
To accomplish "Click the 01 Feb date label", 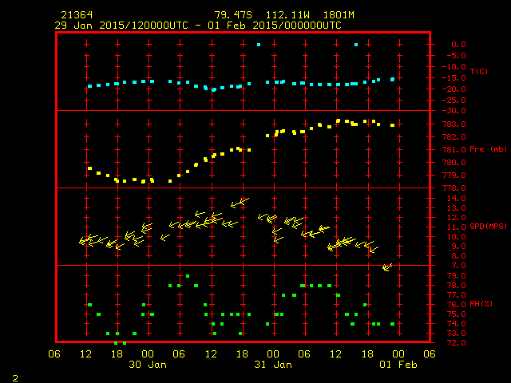I will (398, 365).
